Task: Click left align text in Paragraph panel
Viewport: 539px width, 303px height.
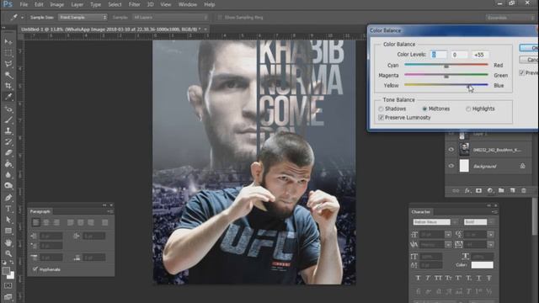Action: click(x=35, y=222)
